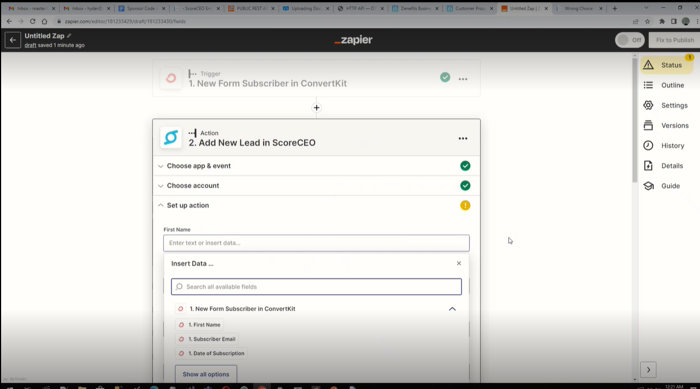Viewport: 700px width, 389px height.
Task: Click the page vertical scrollbar
Action: pos(635,120)
